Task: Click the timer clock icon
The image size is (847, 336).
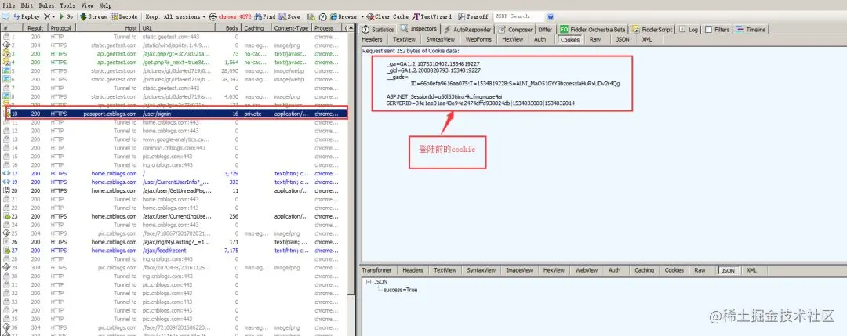Action: click(322, 16)
